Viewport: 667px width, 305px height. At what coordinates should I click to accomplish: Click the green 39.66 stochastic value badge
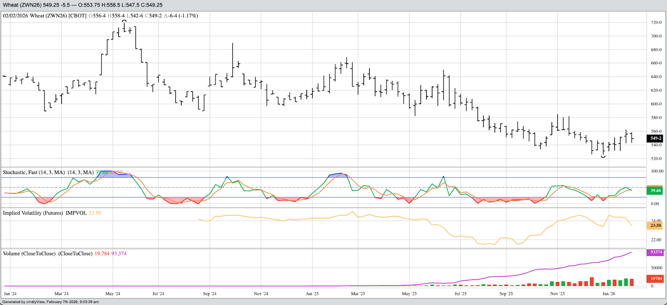tap(656, 190)
